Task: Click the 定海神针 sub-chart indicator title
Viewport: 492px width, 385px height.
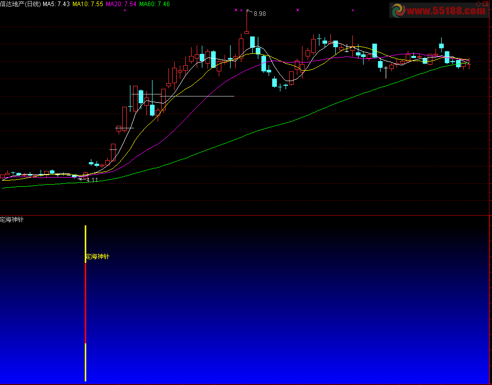Action: click(12, 220)
